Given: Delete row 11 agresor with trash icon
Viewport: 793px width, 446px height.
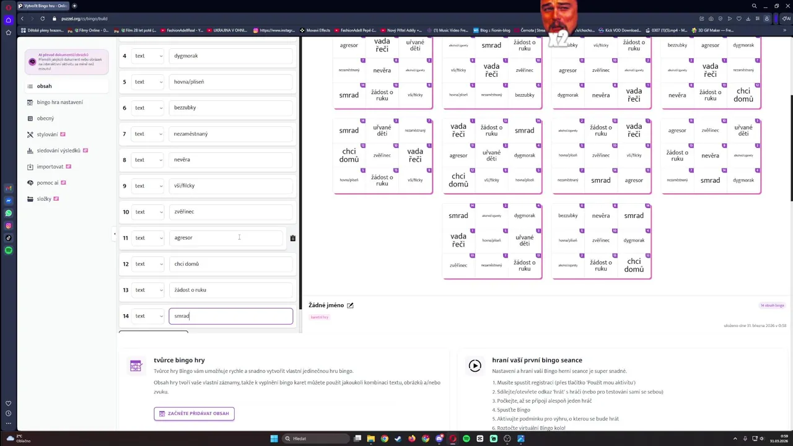Looking at the screenshot, I should 292,238.
